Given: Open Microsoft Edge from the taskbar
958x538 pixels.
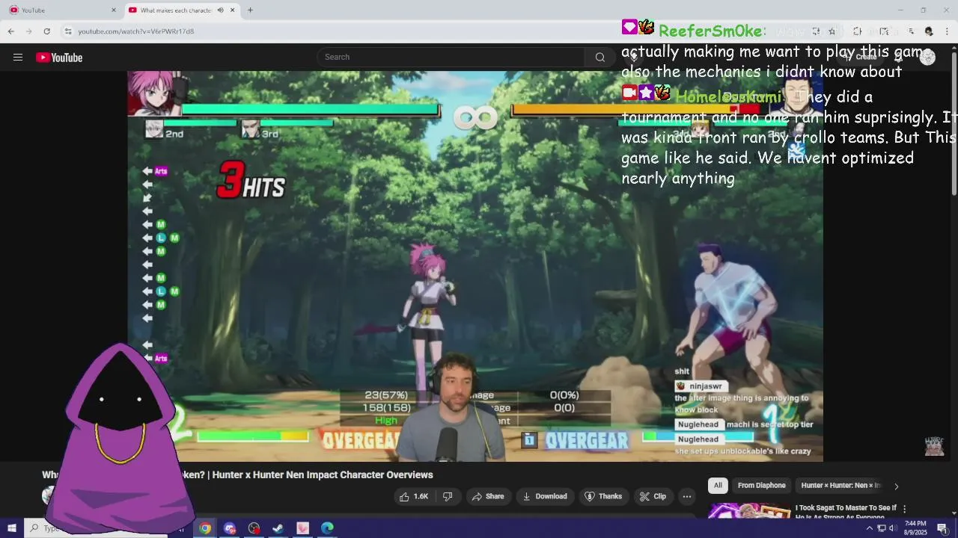Looking at the screenshot, I should coord(327,528).
